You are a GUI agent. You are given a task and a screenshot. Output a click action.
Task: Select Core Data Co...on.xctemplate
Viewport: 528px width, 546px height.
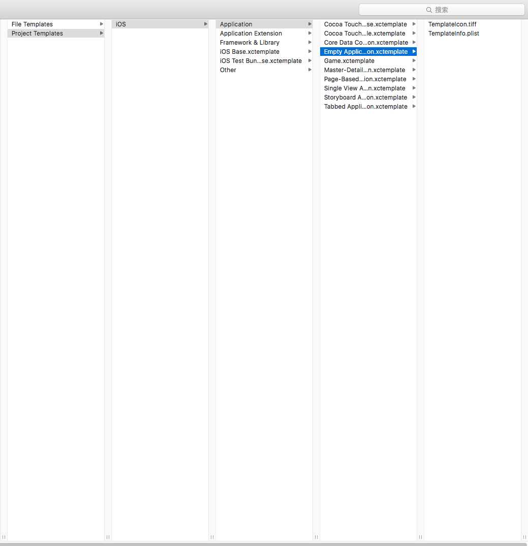[368, 42]
